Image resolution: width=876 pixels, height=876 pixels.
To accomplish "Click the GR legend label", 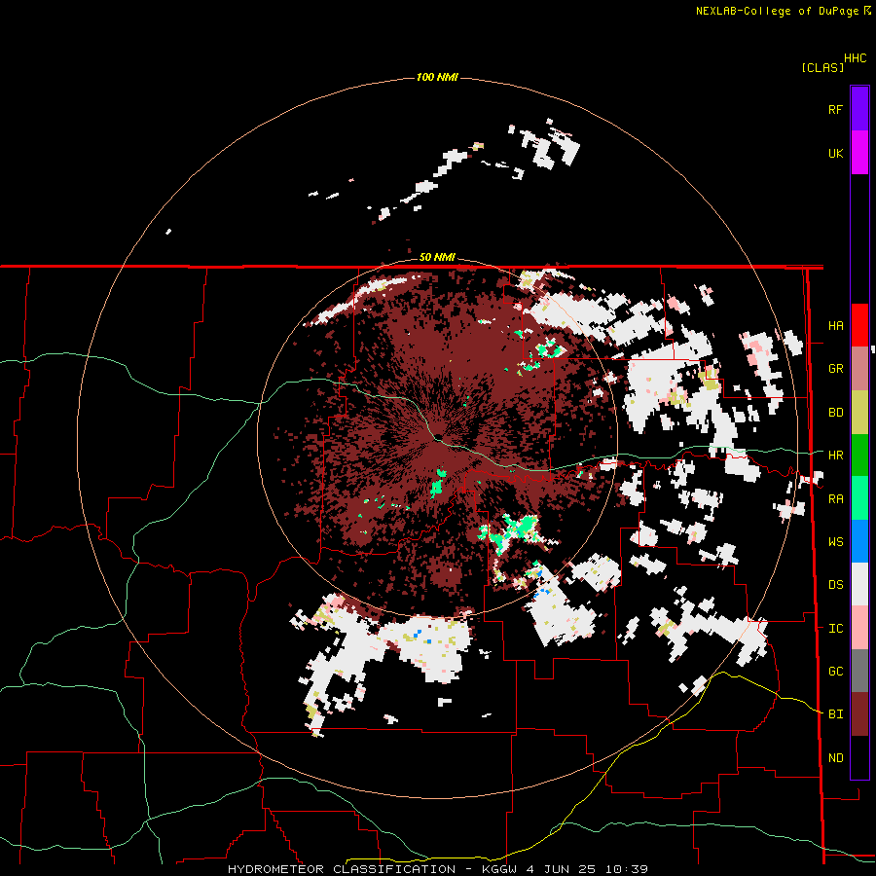I will (x=835, y=369).
